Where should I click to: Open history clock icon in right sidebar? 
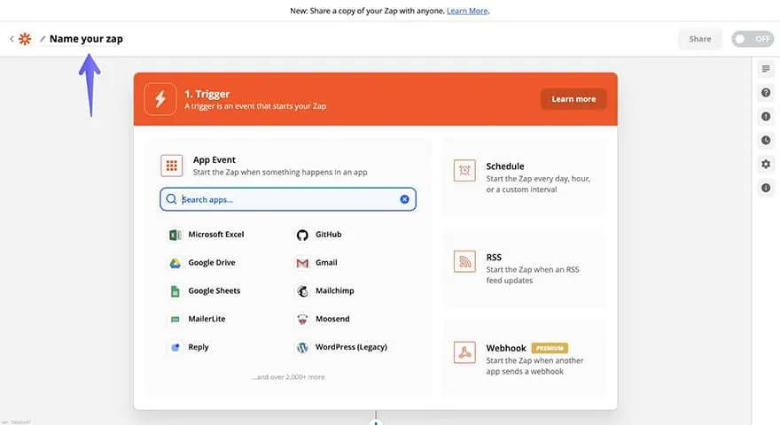pyautogui.click(x=766, y=140)
